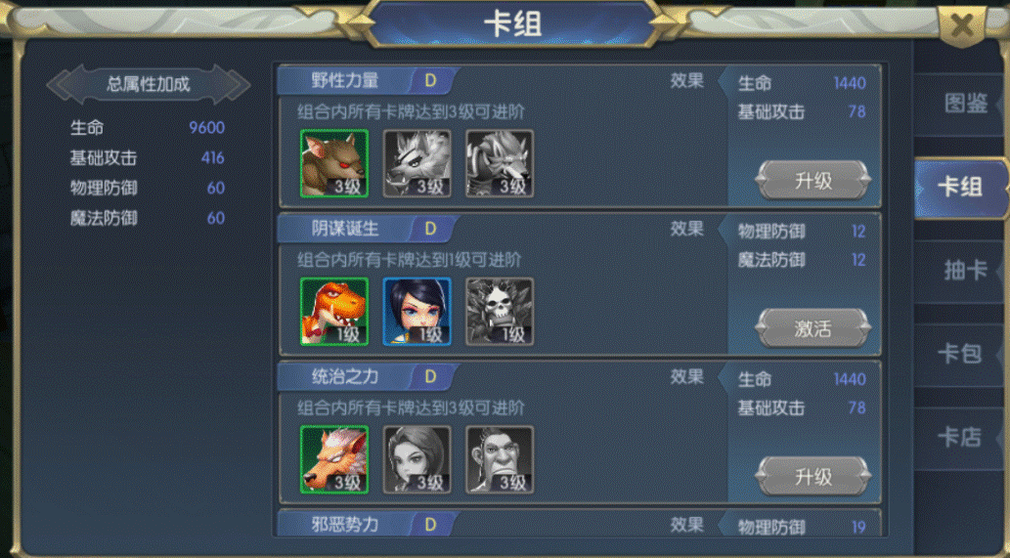Select the third armored wolf card in 野性力量
Viewport: 1010px width, 558px height.
[500, 163]
